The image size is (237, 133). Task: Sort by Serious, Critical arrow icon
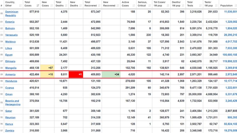[x=150, y=6]
